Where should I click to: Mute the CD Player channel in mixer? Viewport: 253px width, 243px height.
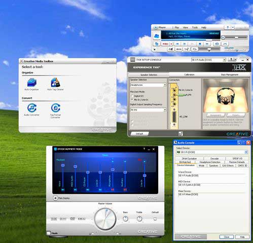point(88,190)
